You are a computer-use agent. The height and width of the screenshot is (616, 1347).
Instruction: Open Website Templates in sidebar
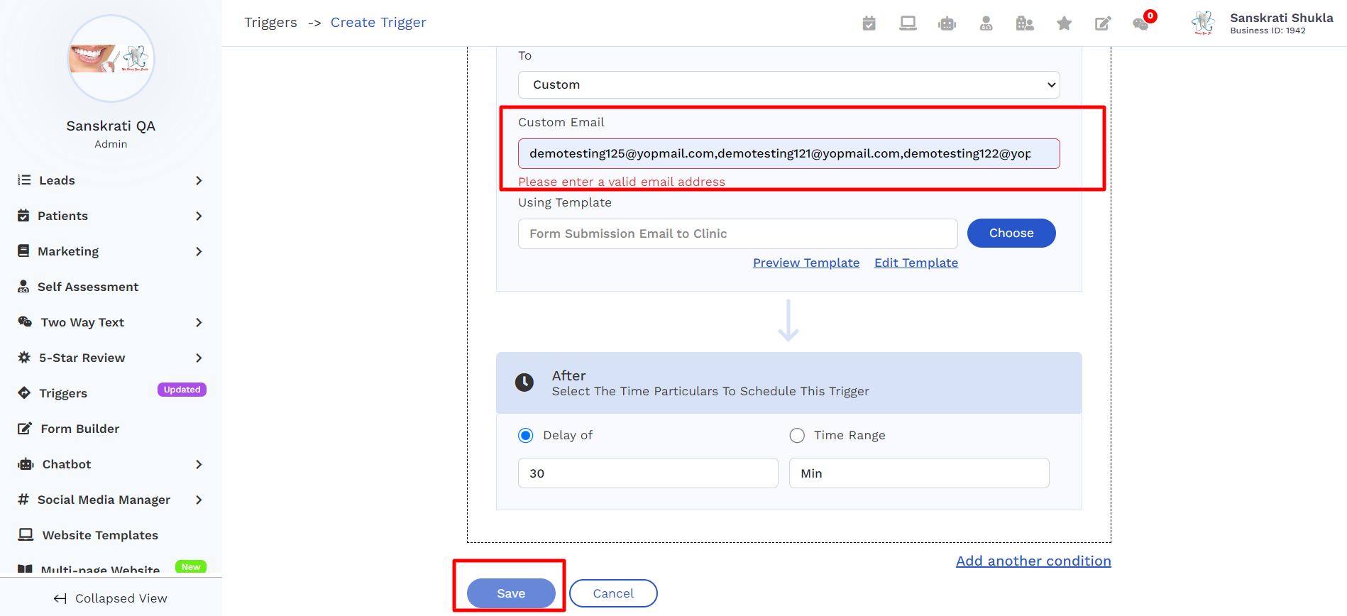(99, 535)
